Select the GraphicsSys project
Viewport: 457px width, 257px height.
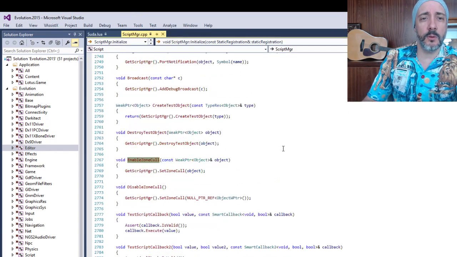coord(35,207)
